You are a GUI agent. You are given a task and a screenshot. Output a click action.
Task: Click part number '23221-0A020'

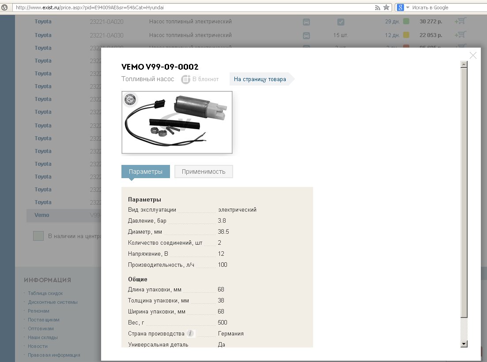pyautogui.click(x=106, y=22)
